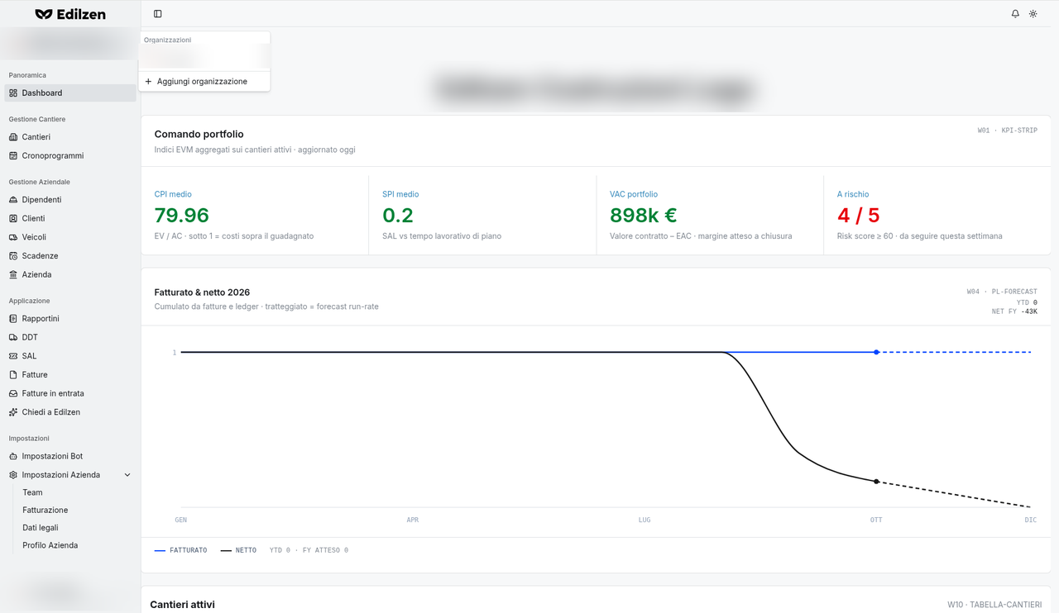Open the notifications bell
The image size is (1059, 613).
[x=1015, y=14]
